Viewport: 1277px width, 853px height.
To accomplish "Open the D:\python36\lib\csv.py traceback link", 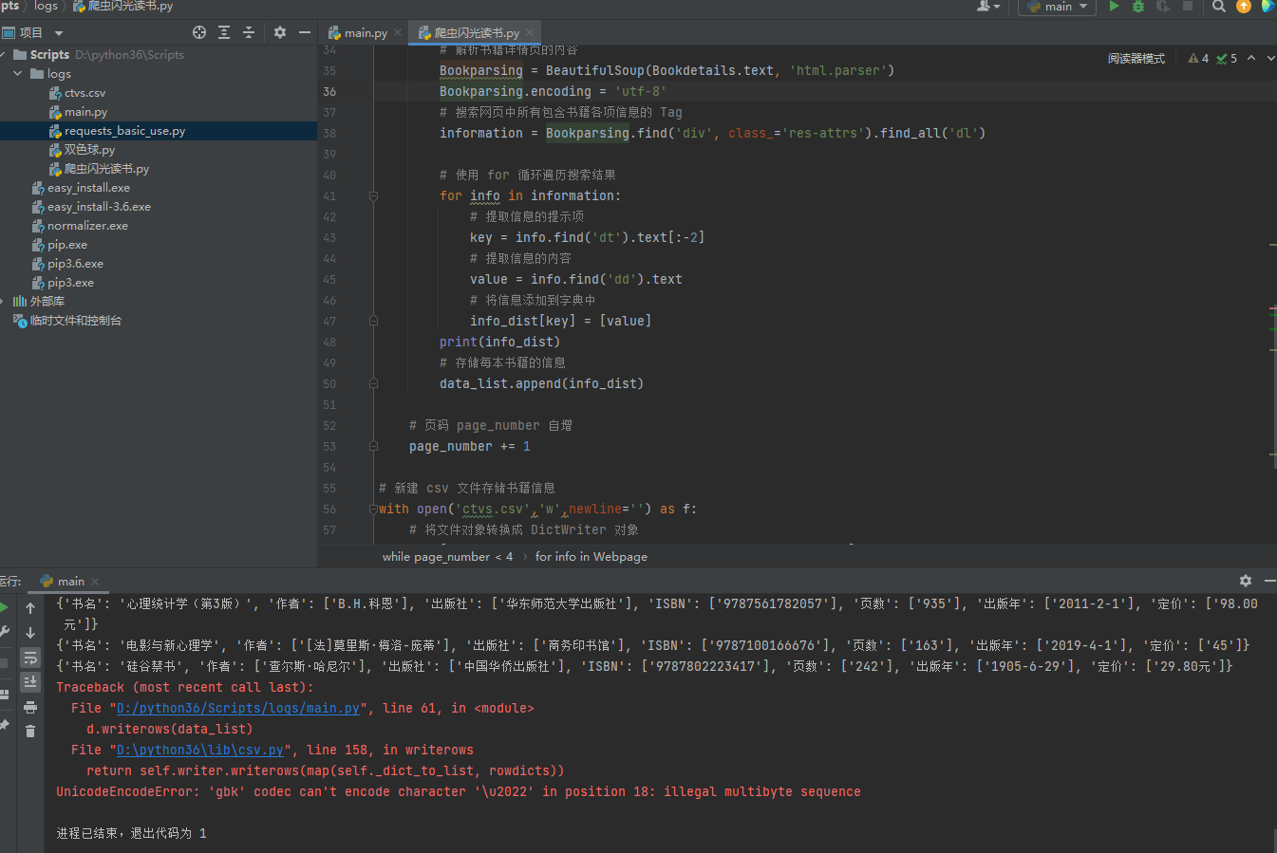I will pos(199,750).
